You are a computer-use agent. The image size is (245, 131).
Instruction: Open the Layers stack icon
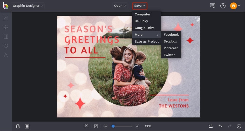[x=18, y=126]
